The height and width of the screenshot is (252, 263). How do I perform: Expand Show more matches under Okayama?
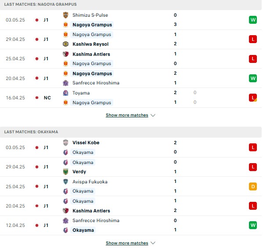point(127,243)
